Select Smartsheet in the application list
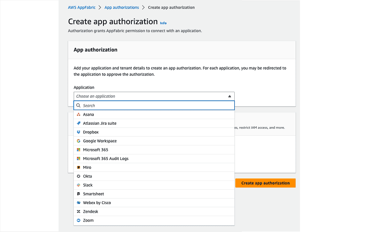 (x=154, y=194)
